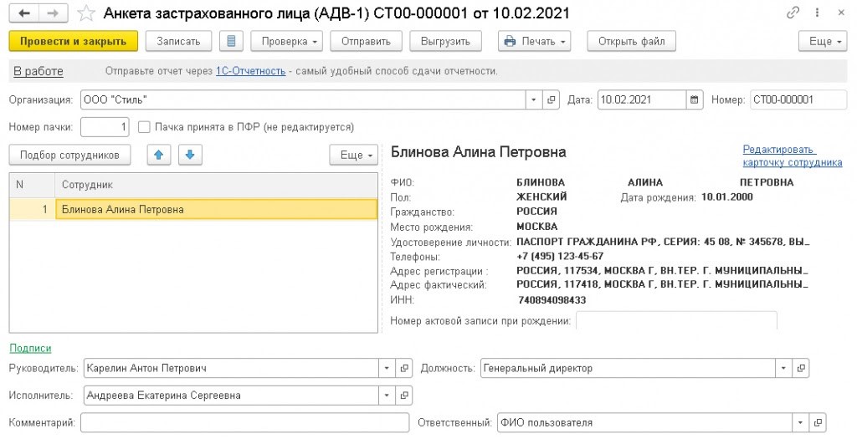Click the document list icon button
Viewport: 857px width, 439px height.
pos(231,41)
